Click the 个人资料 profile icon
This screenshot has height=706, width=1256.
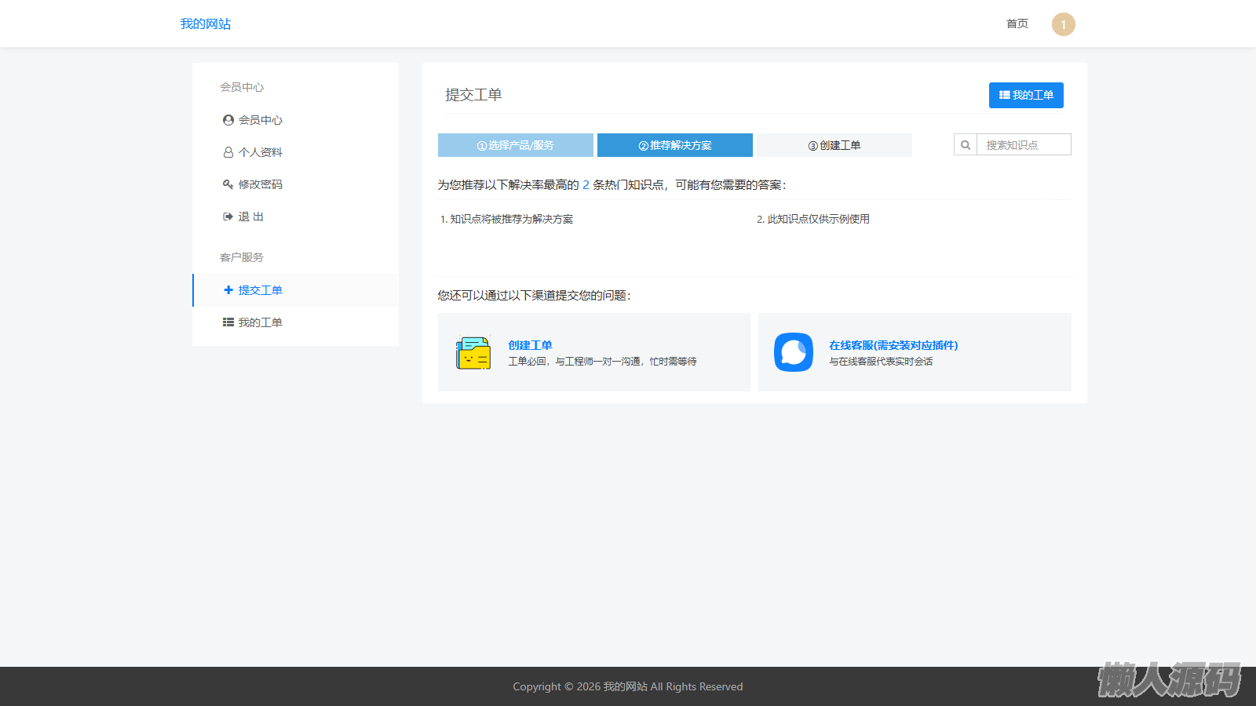coord(228,152)
